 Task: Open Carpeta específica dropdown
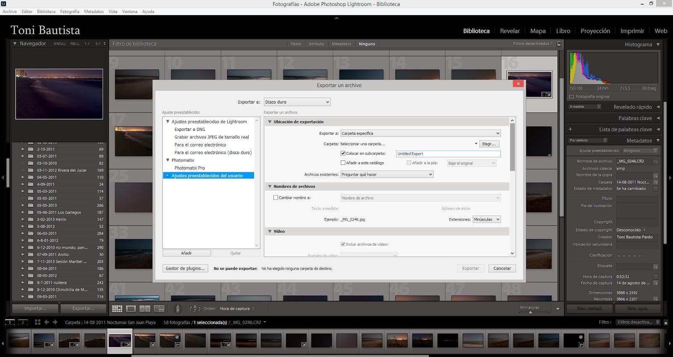point(421,133)
